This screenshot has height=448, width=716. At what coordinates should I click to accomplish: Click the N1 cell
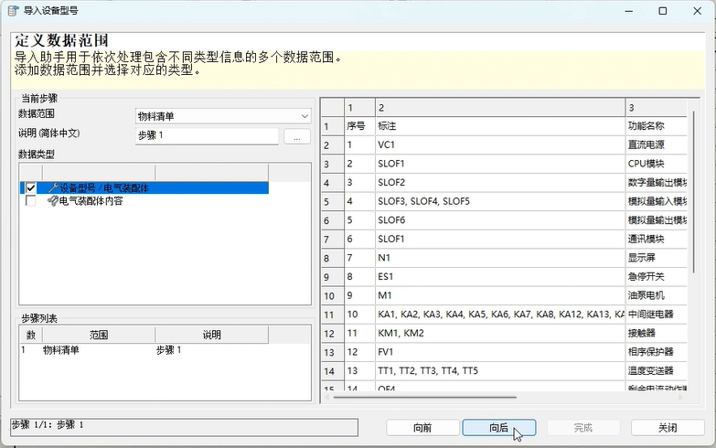click(x=500, y=258)
